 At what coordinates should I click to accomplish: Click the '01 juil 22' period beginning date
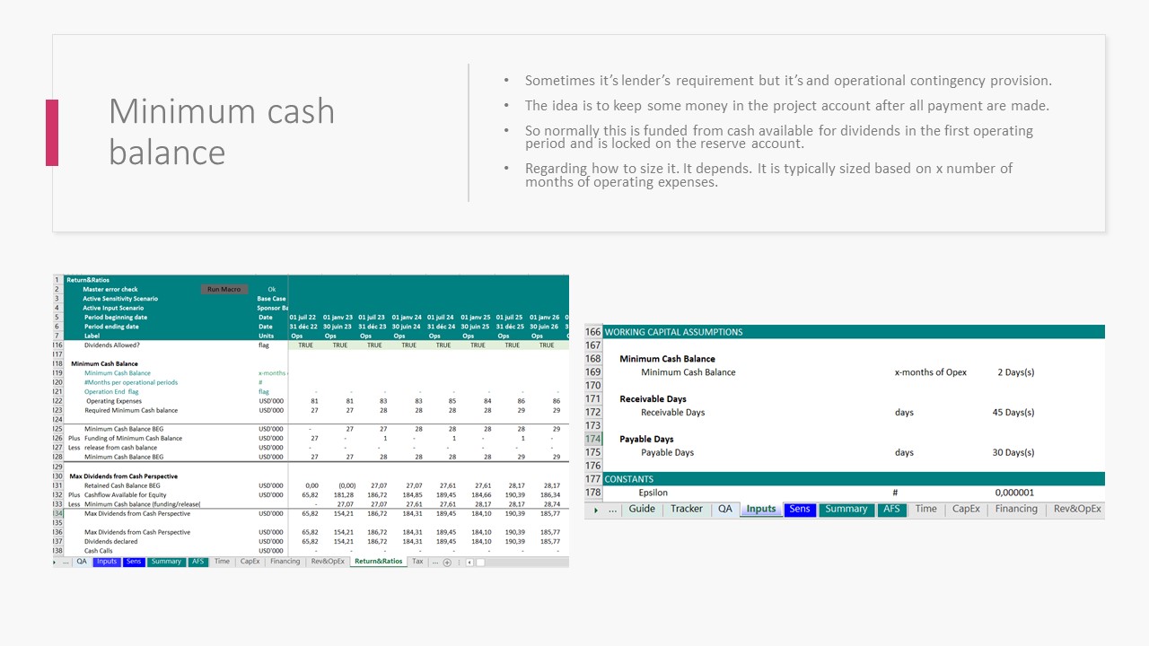303,317
